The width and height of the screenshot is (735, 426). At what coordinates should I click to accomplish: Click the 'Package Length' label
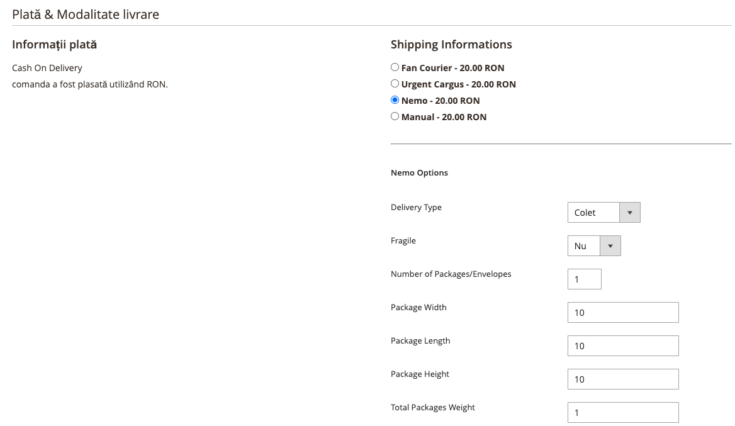click(420, 340)
